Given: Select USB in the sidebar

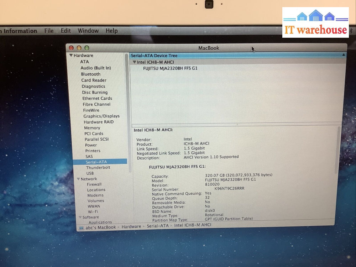Looking at the screenshot, I should click(90, 173).
